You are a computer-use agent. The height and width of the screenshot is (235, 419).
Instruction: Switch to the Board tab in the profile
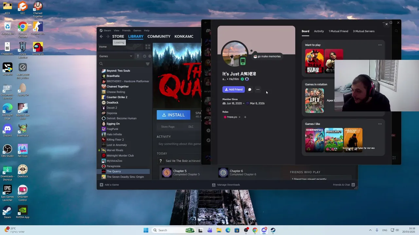click(305, 31)
